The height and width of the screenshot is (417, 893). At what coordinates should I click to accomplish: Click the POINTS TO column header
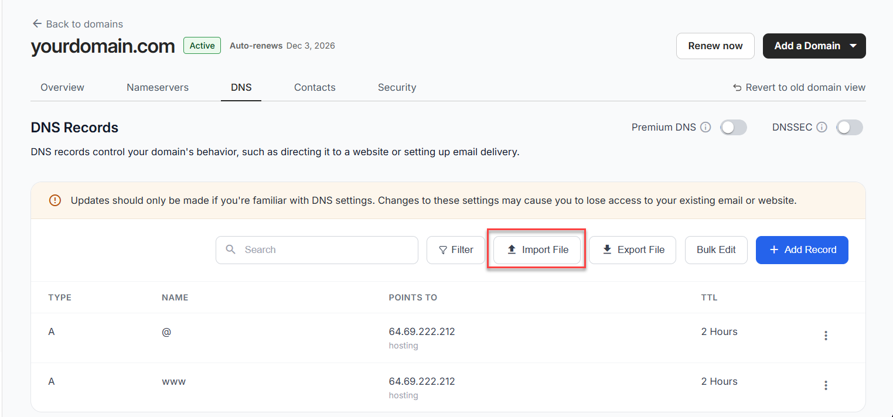[413, 298]
